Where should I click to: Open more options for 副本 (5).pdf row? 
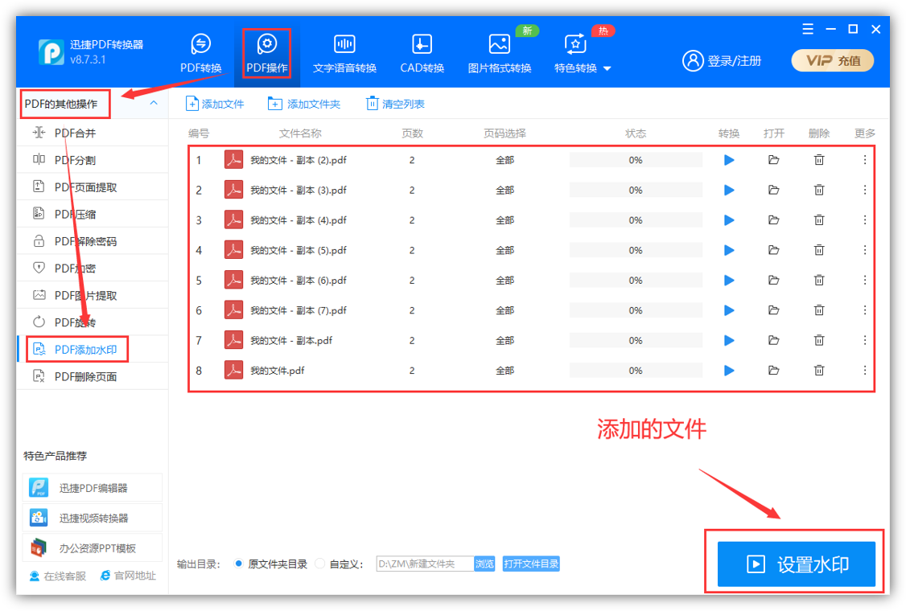864,250
